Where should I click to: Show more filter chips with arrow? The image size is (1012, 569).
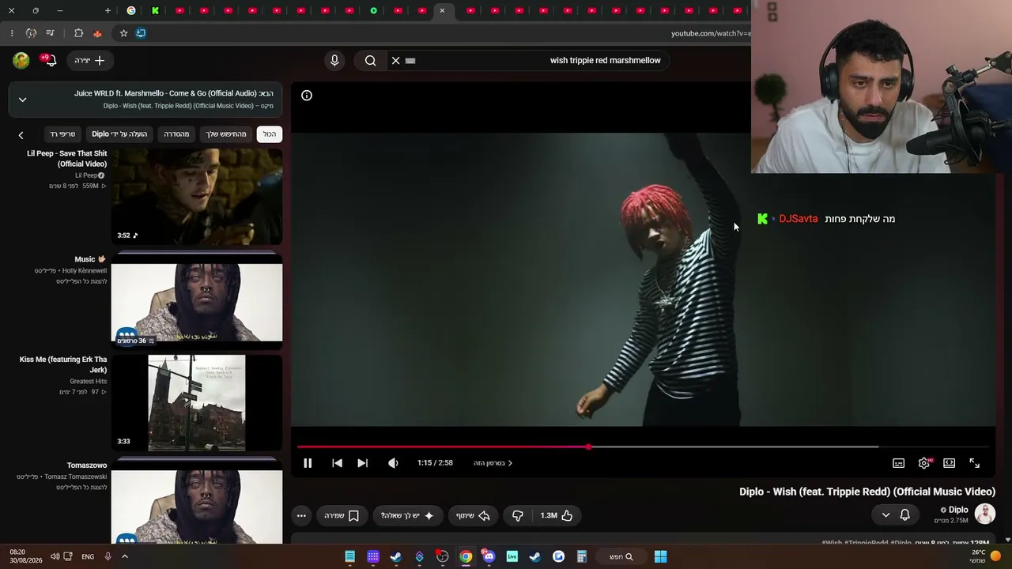coord(21,135)
